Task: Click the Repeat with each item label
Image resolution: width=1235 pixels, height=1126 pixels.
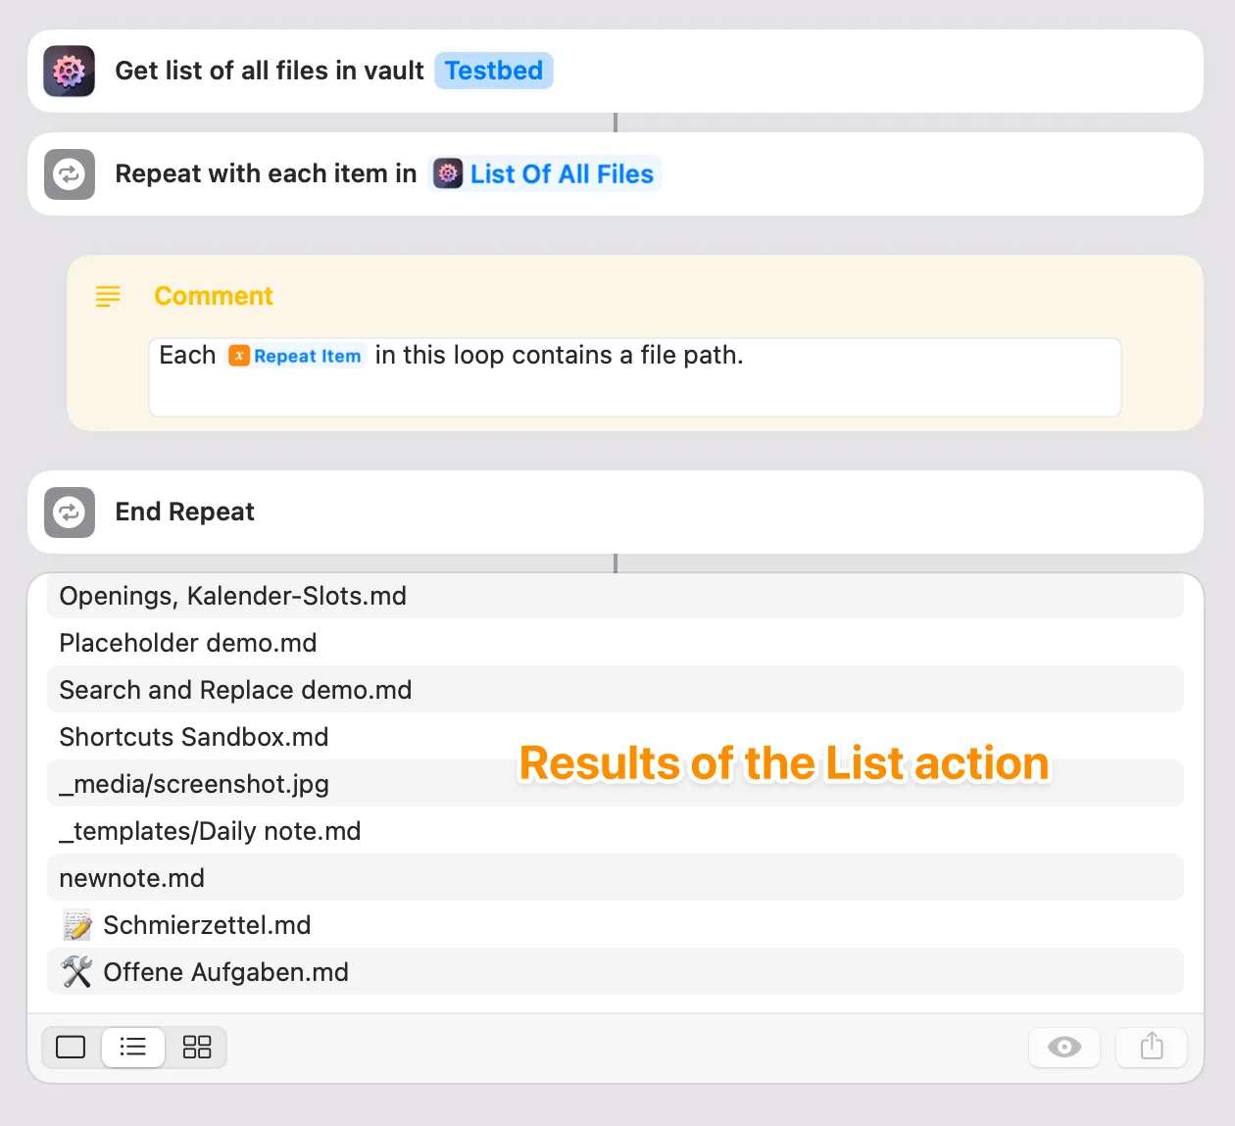Action: pyautogui.click(x=265, y=173)
